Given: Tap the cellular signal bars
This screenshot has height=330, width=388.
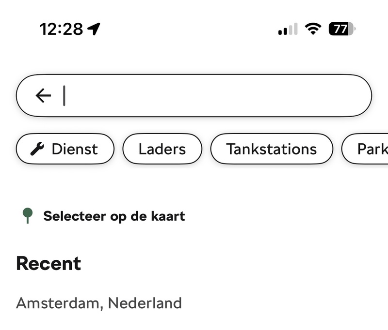Looking at the screenshot, I should point(288,30).
